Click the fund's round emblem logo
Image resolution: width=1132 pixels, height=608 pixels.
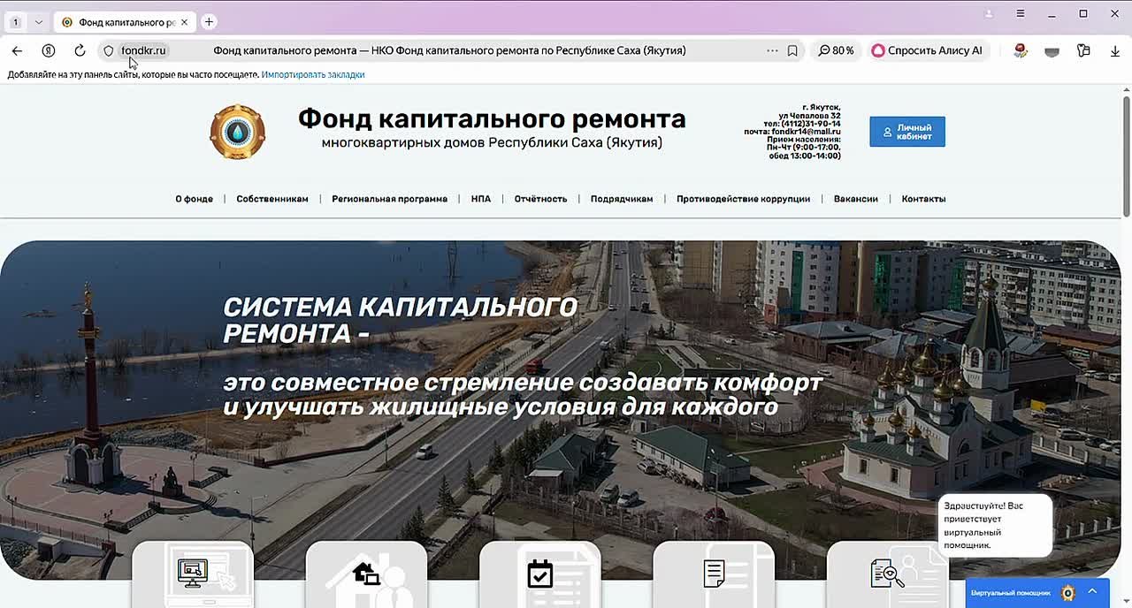click(x=237, y=133)
